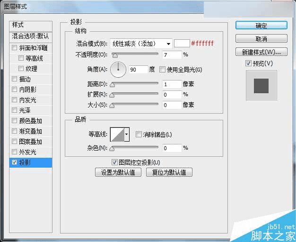Select the 斜面和浮雕 style row
Screen dimensions: 296x242
[31, 48]
